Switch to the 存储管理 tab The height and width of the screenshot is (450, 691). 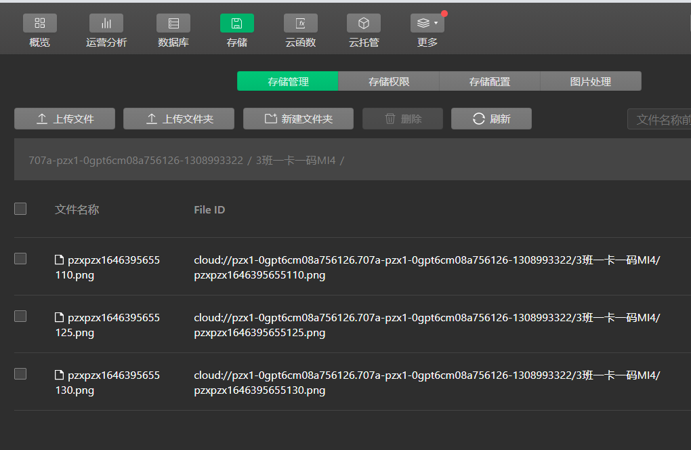(x=288, y=81)
